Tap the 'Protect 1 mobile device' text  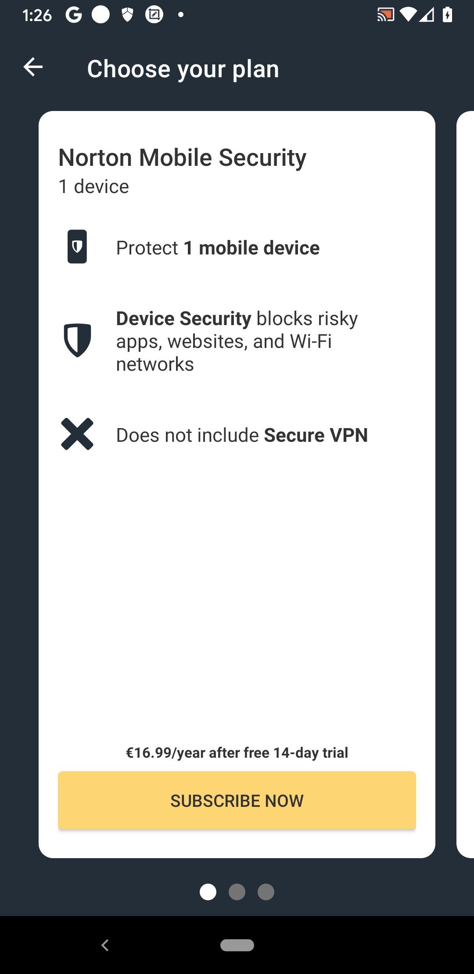[218, 248]
